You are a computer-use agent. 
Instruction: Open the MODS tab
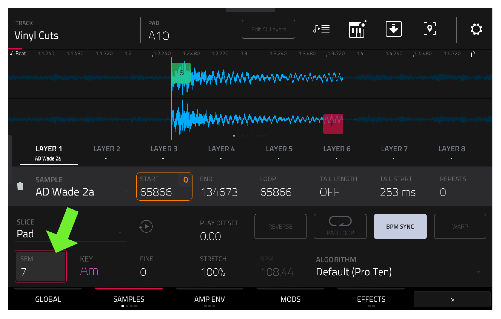(290, 299)
